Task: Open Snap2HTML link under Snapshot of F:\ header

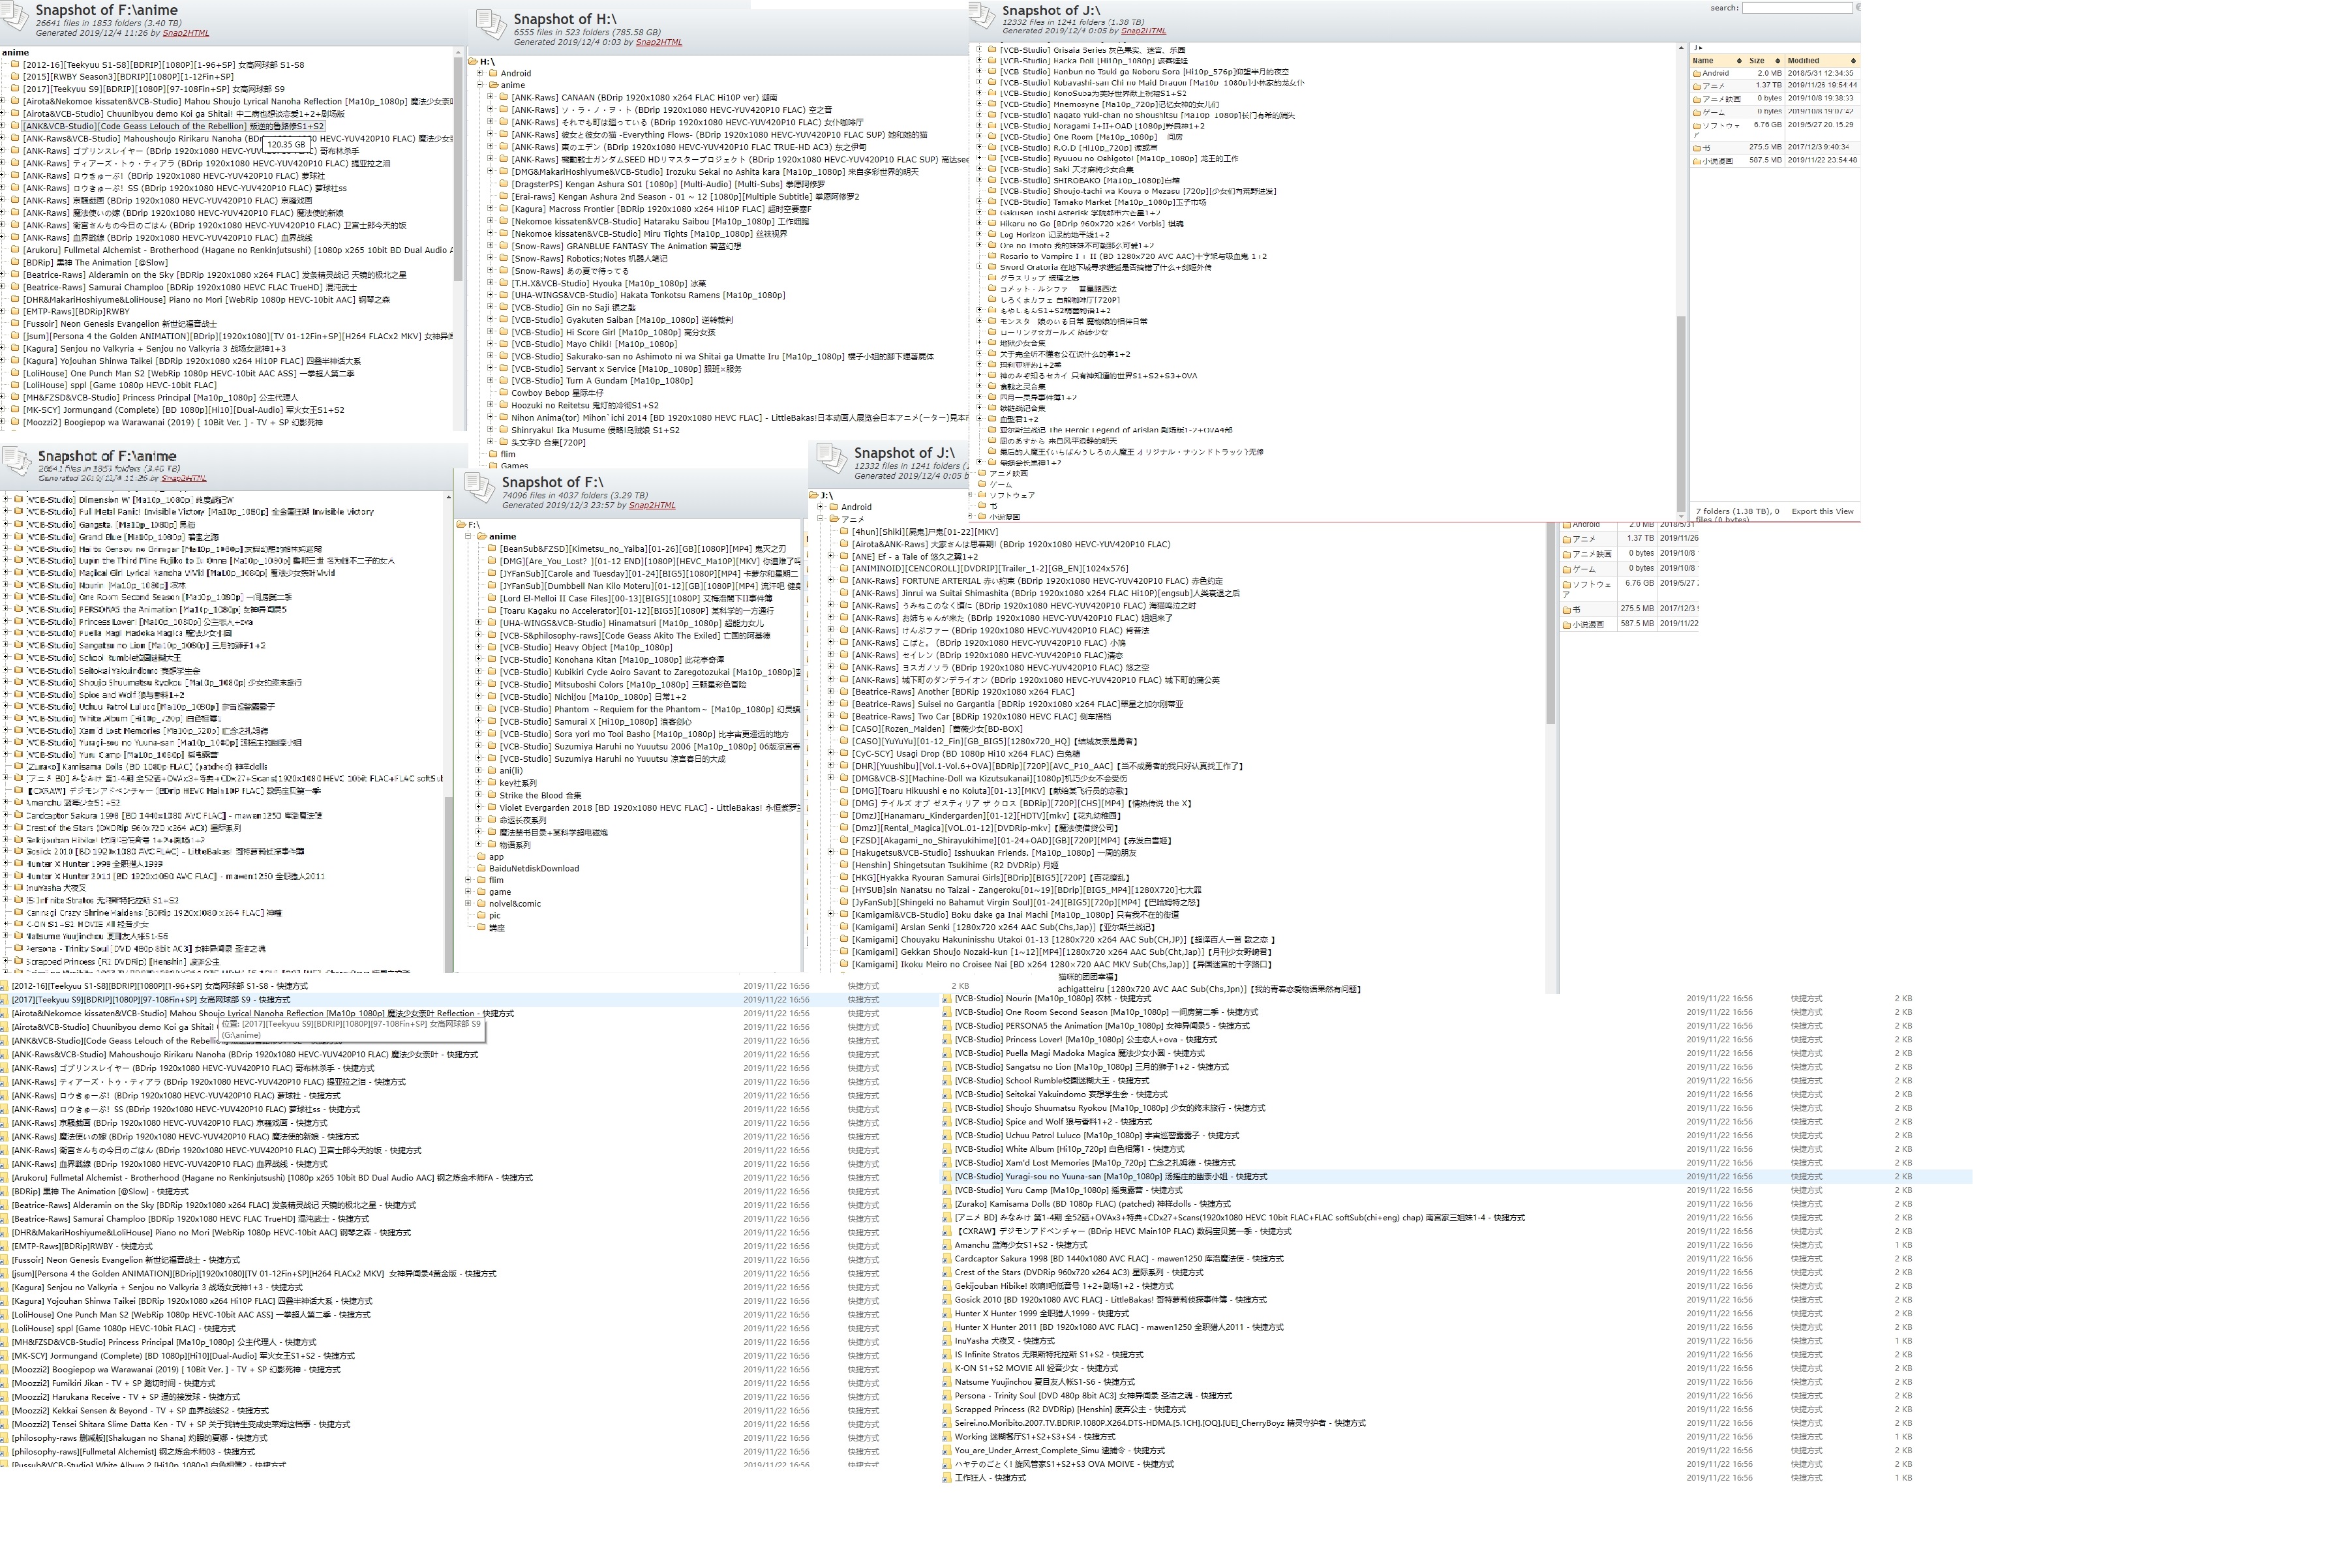Action: point(652,505)
